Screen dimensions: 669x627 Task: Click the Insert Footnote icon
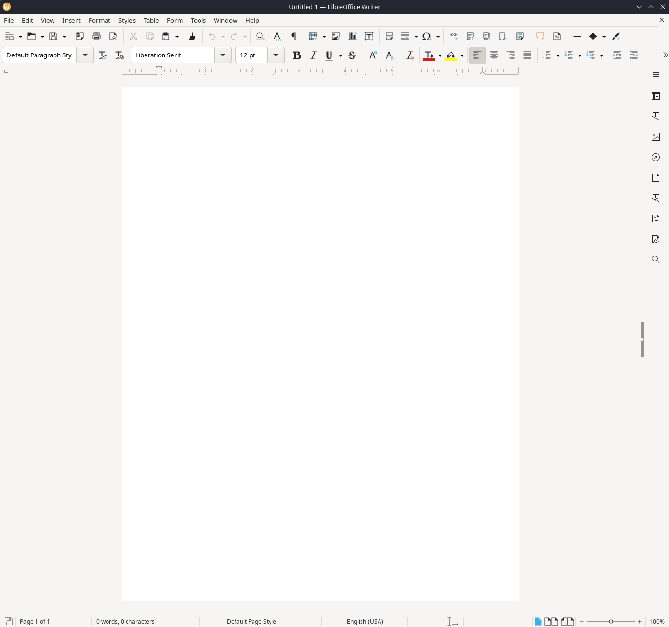[x=470, y=37]
